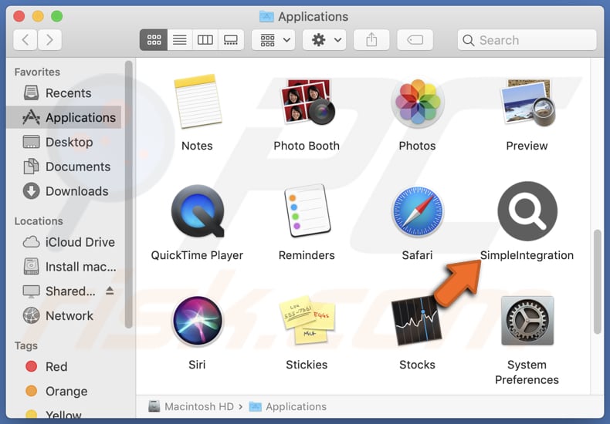Switch to column view
This screenshot has width=610, height=424.
point(205,39)
